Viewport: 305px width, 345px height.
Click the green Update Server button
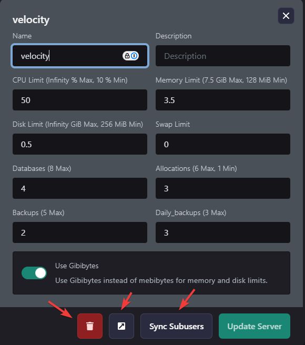tap(255, 326)
